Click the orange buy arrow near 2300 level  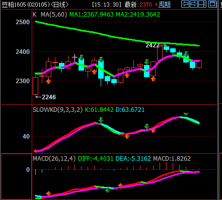click(48, 81)
